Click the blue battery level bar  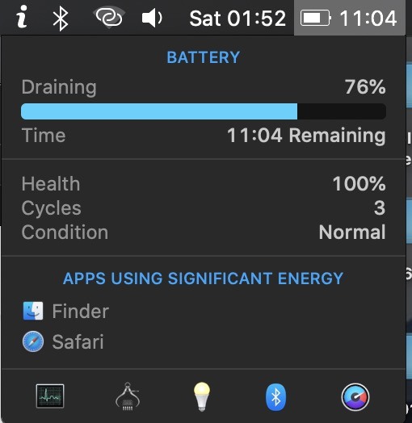coord(204,111)
